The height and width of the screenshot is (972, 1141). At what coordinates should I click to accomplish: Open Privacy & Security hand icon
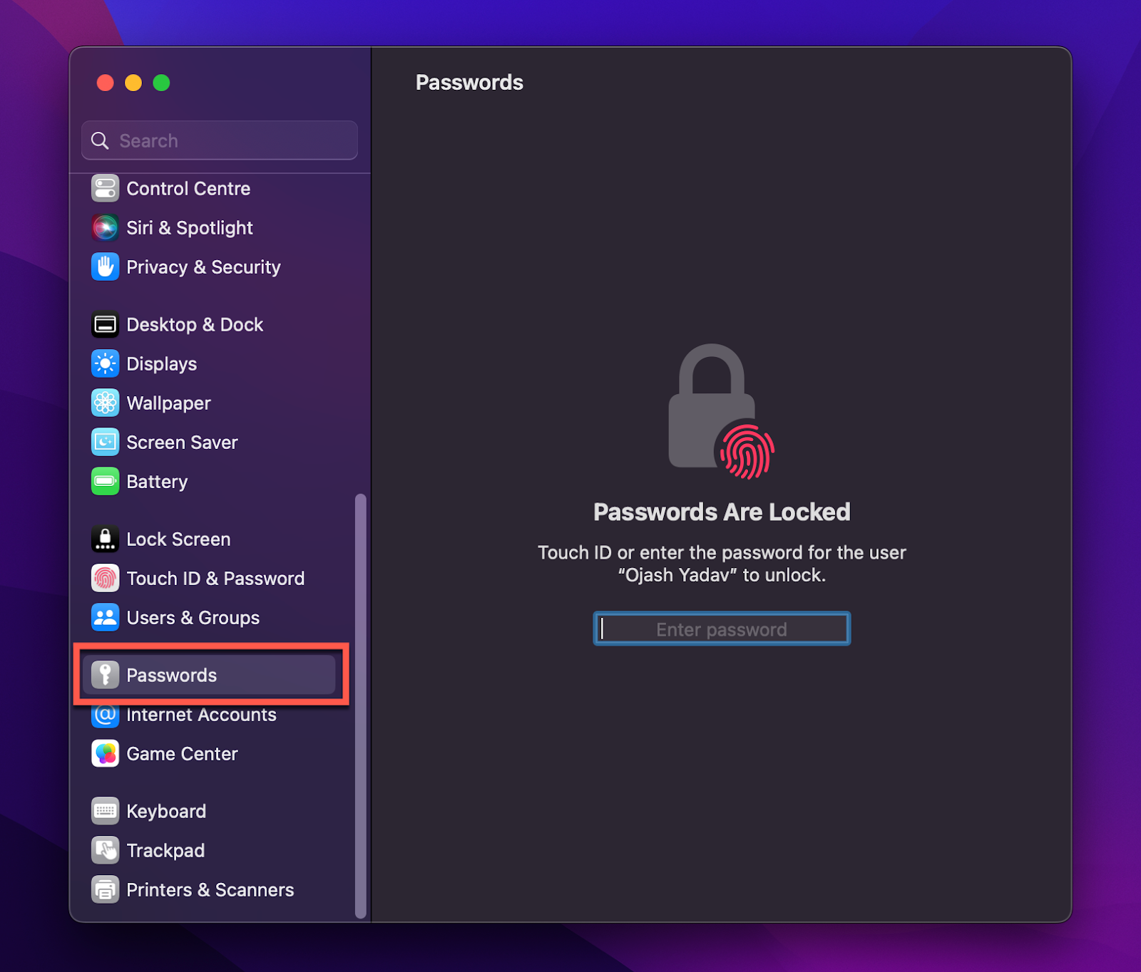tap(105, 267)
